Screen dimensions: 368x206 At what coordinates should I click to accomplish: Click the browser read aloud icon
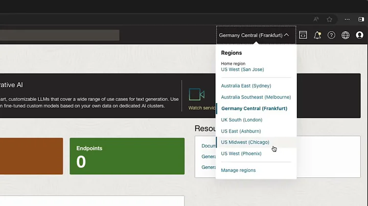pyautogui.click(x=316, y=19)
